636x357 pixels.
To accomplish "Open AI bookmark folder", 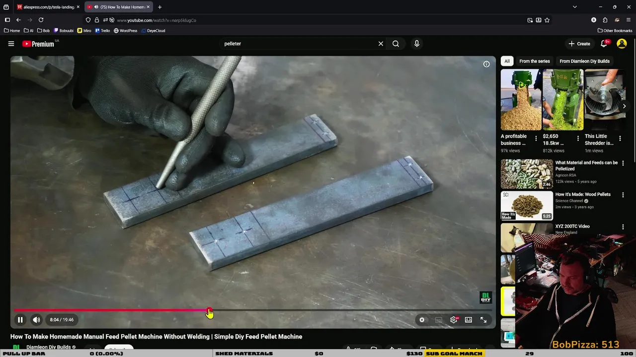I will pos(29,31).
